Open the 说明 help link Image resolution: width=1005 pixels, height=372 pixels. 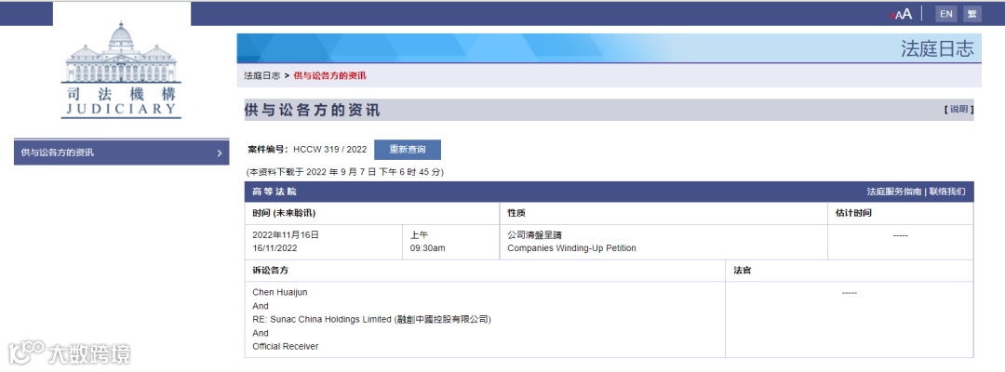click(x=958, y=110)
